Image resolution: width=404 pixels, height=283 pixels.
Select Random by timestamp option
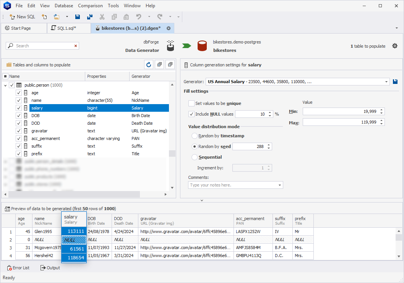click(x=195, y=136)
